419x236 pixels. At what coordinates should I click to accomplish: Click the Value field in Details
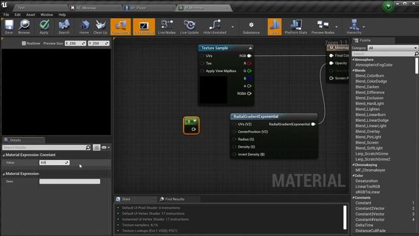click(54, 163)
